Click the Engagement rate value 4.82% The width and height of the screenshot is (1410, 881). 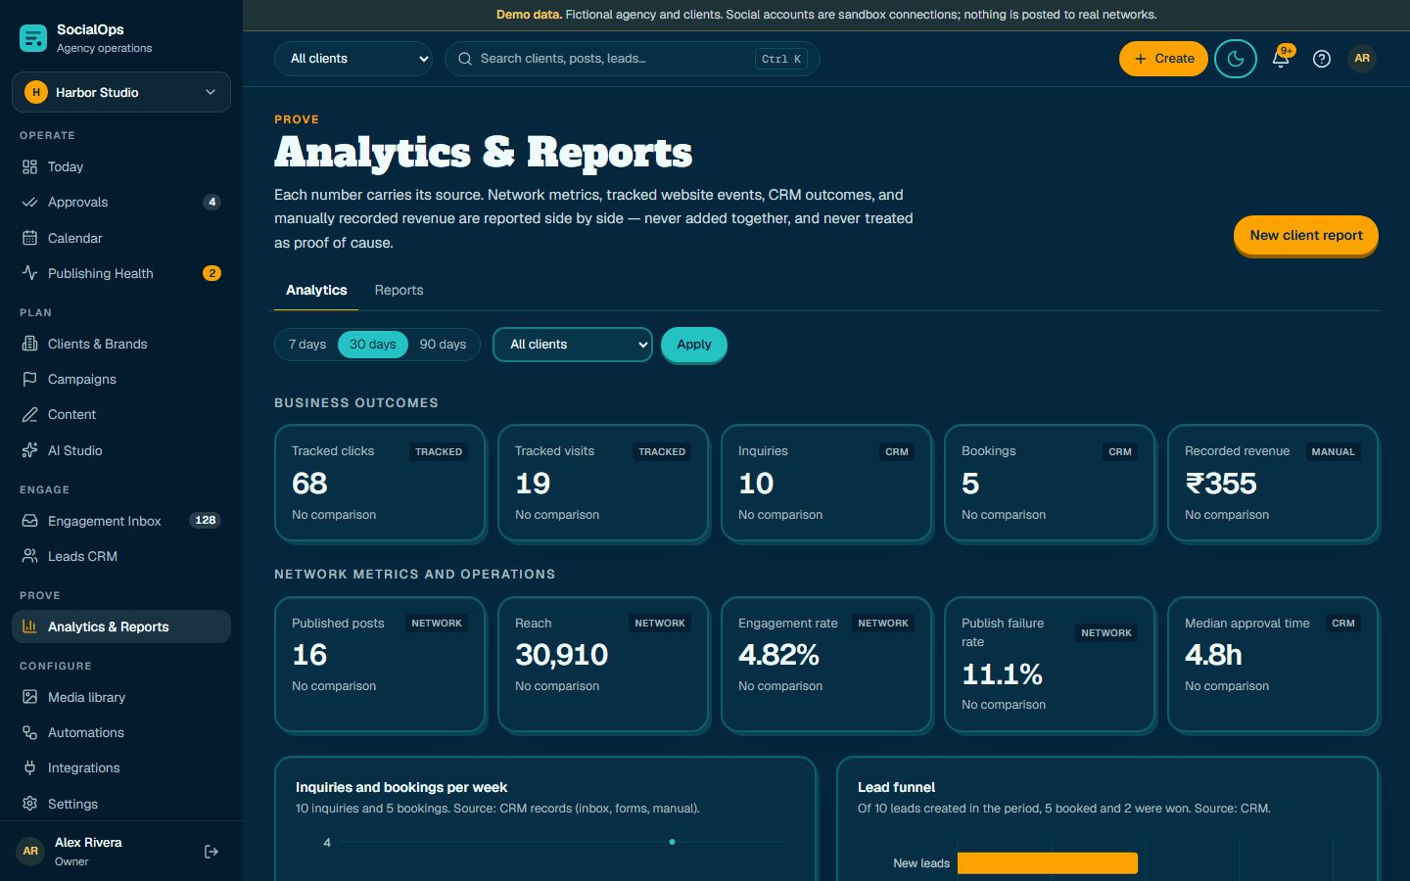click(x=778, y=655)
